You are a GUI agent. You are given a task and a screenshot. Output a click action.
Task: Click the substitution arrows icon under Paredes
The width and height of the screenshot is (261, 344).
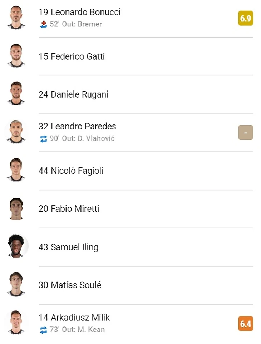tap(43, 139)
